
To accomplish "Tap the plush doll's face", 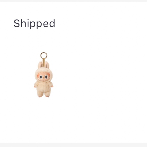I will 44,77.
